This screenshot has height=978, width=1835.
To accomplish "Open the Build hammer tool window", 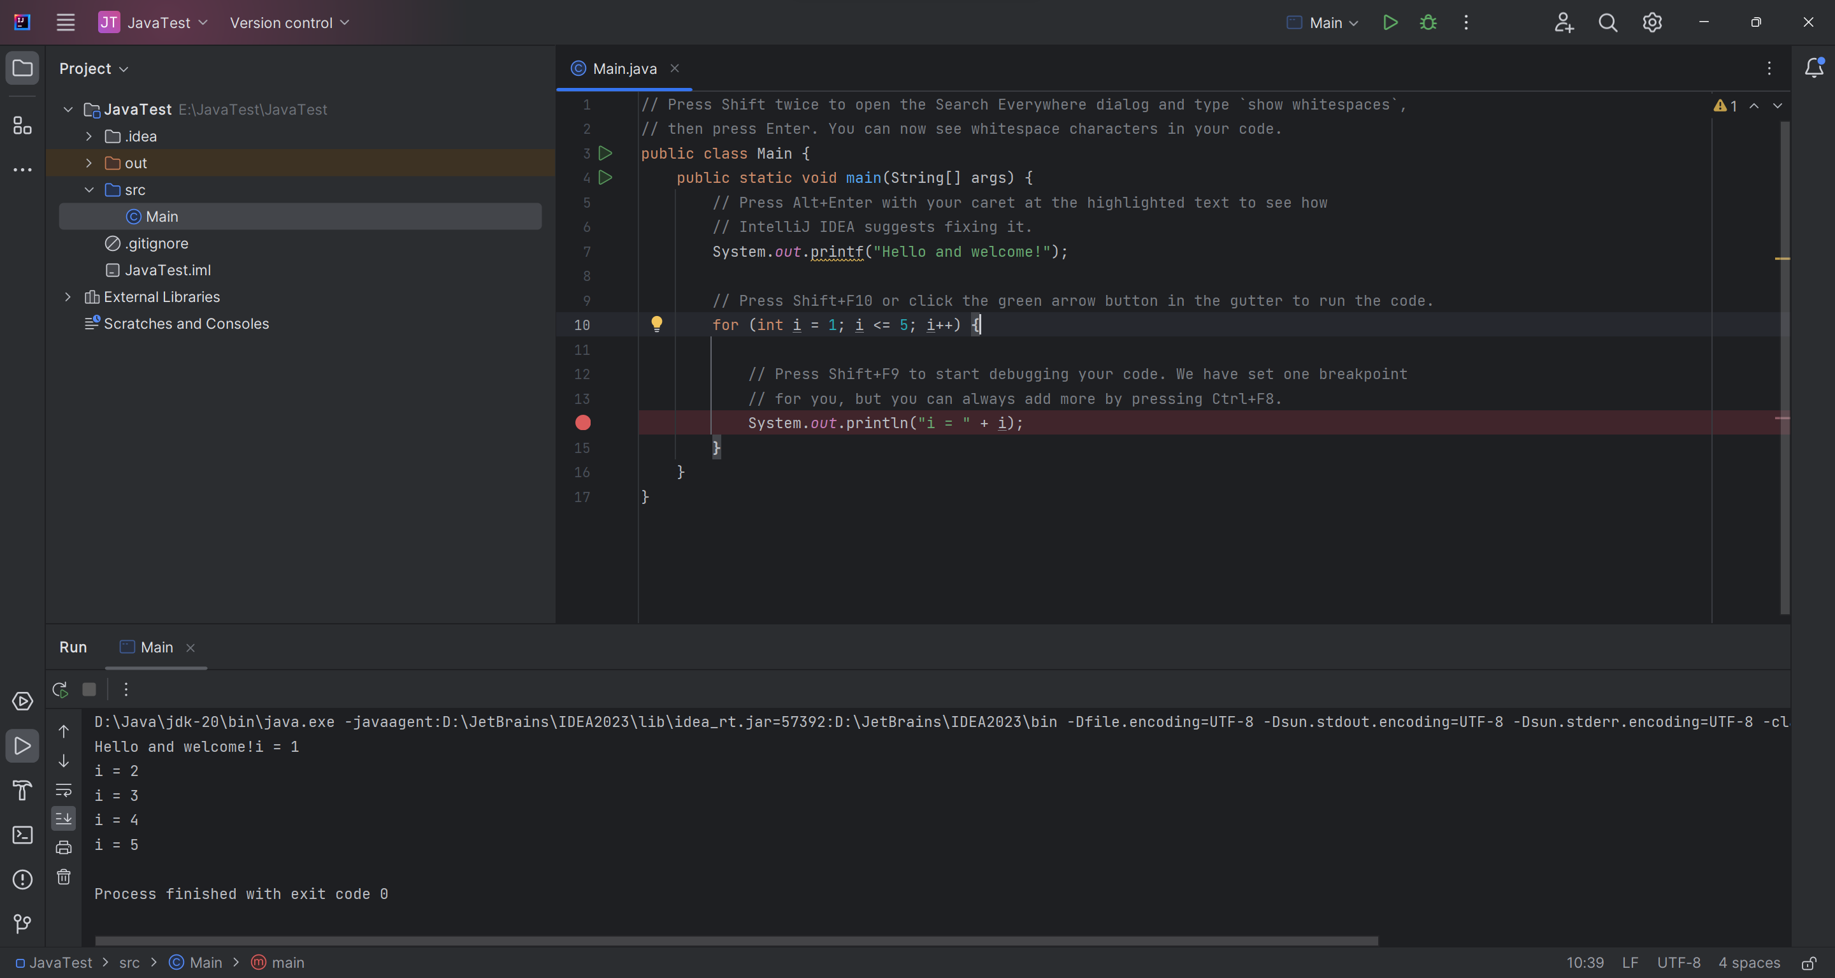I will [x=23, y=790].
